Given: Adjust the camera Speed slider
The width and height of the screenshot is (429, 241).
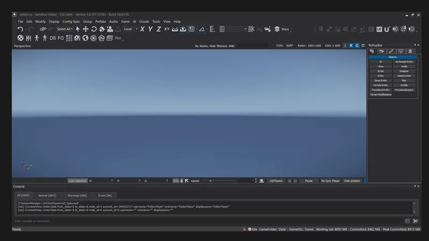Looking at the screenshot, I should (219, 181).
